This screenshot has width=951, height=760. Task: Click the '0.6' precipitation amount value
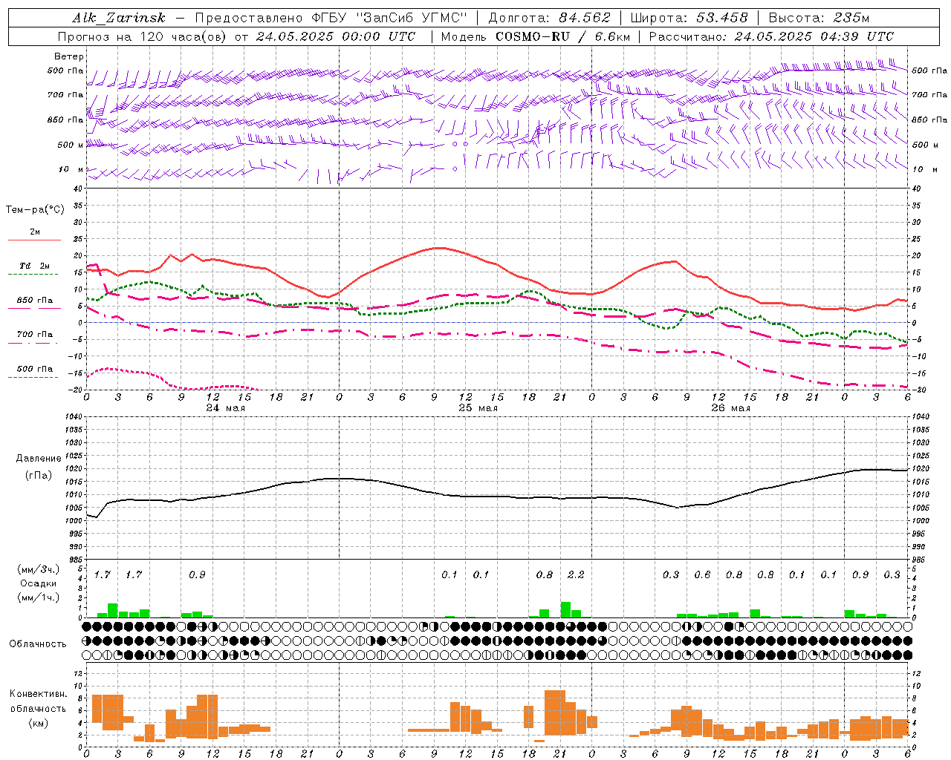(x=702, y=574)
